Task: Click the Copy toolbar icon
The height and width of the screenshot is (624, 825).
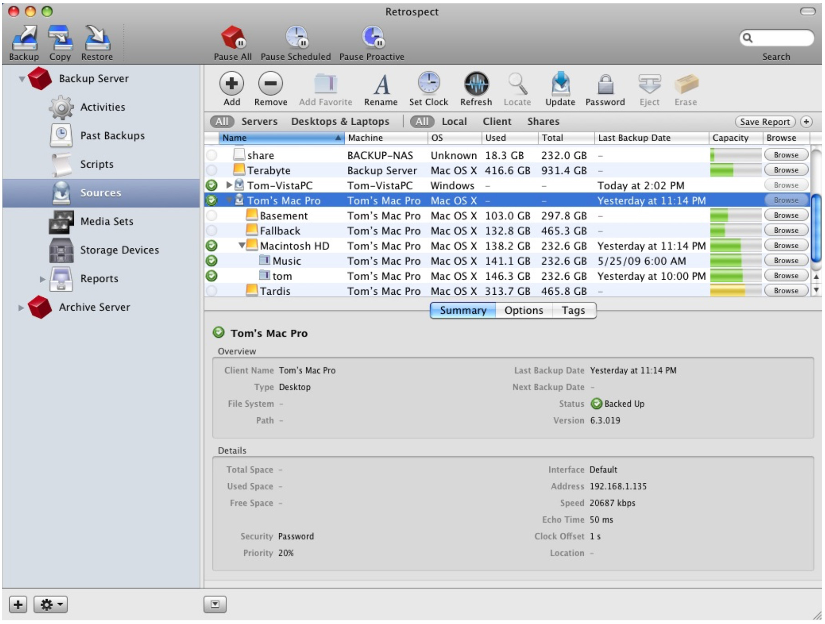Action: click(60, 38)
